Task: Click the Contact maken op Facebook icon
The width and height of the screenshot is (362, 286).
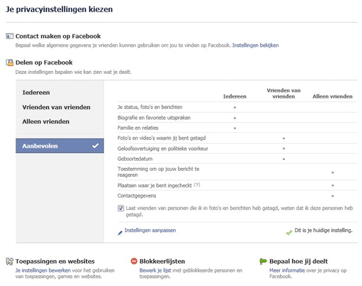Action: pos(9,37)
